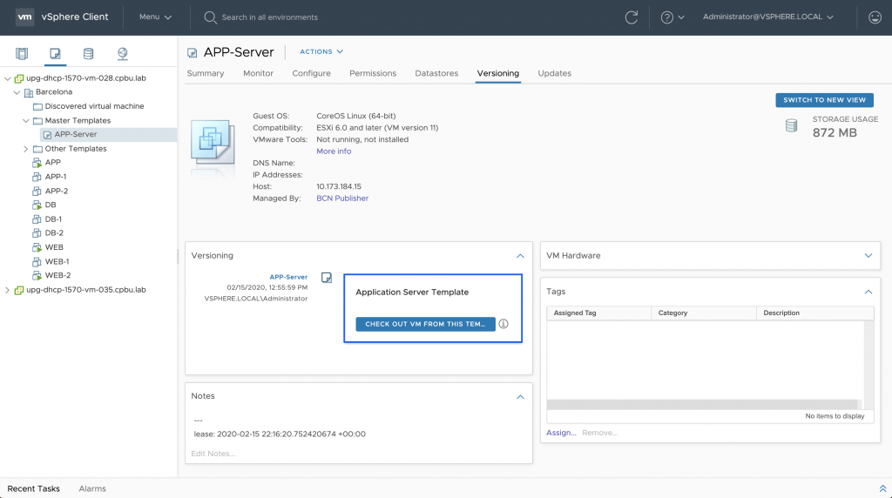892x498 pixels.
Task: Select the VMs and Templates inventory icon
Action: point(55,54)
